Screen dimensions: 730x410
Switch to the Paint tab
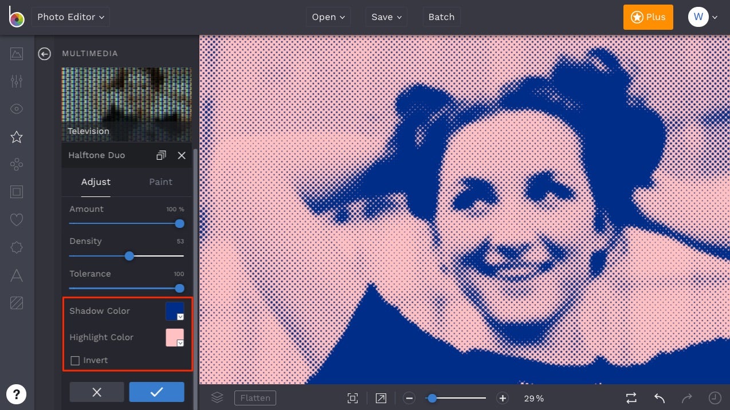160,182
